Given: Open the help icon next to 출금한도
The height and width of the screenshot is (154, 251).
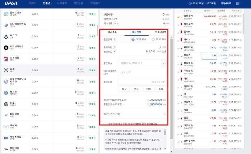Looking at the screenshot, I should [x=114, y=52].
